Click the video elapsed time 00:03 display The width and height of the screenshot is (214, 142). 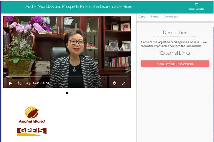coord(36,83)
